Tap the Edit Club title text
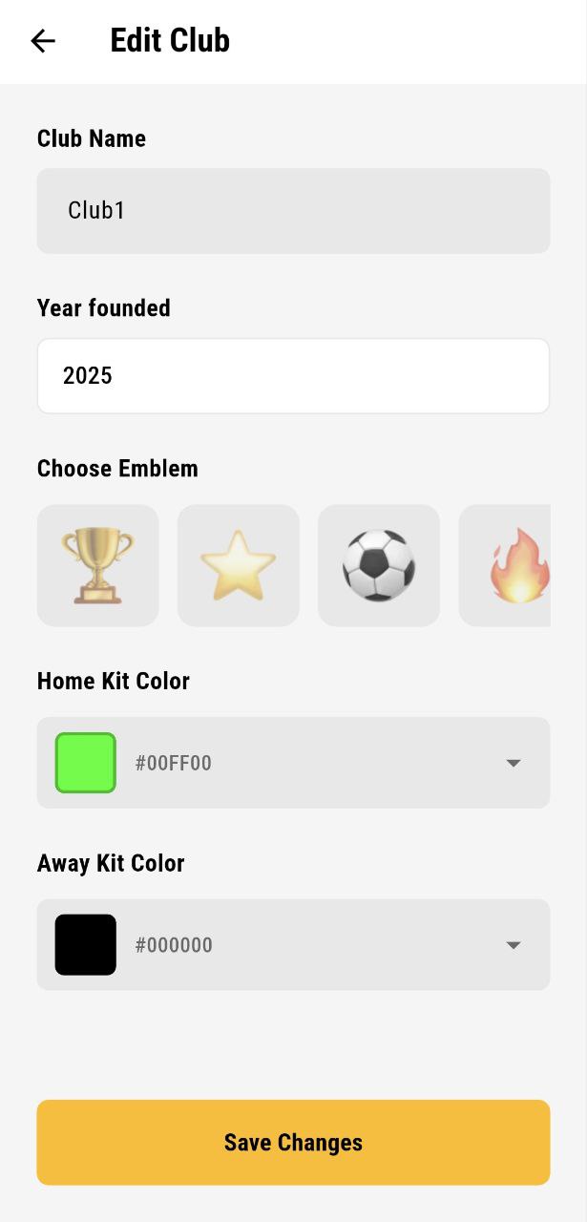Image resolution: width=587 pixels, height=1222 pixels. [x=169, y=40]
